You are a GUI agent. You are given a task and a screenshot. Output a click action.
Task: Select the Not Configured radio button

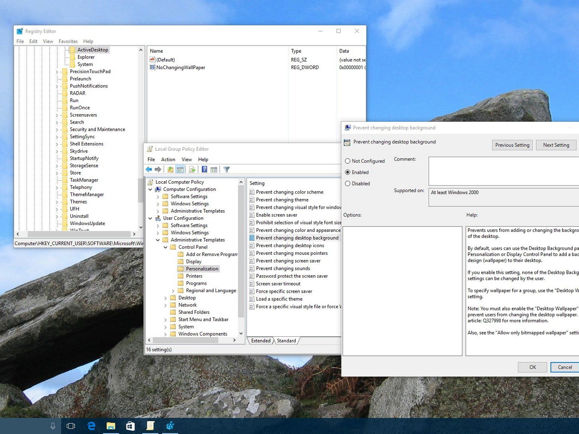pos(348,161)
